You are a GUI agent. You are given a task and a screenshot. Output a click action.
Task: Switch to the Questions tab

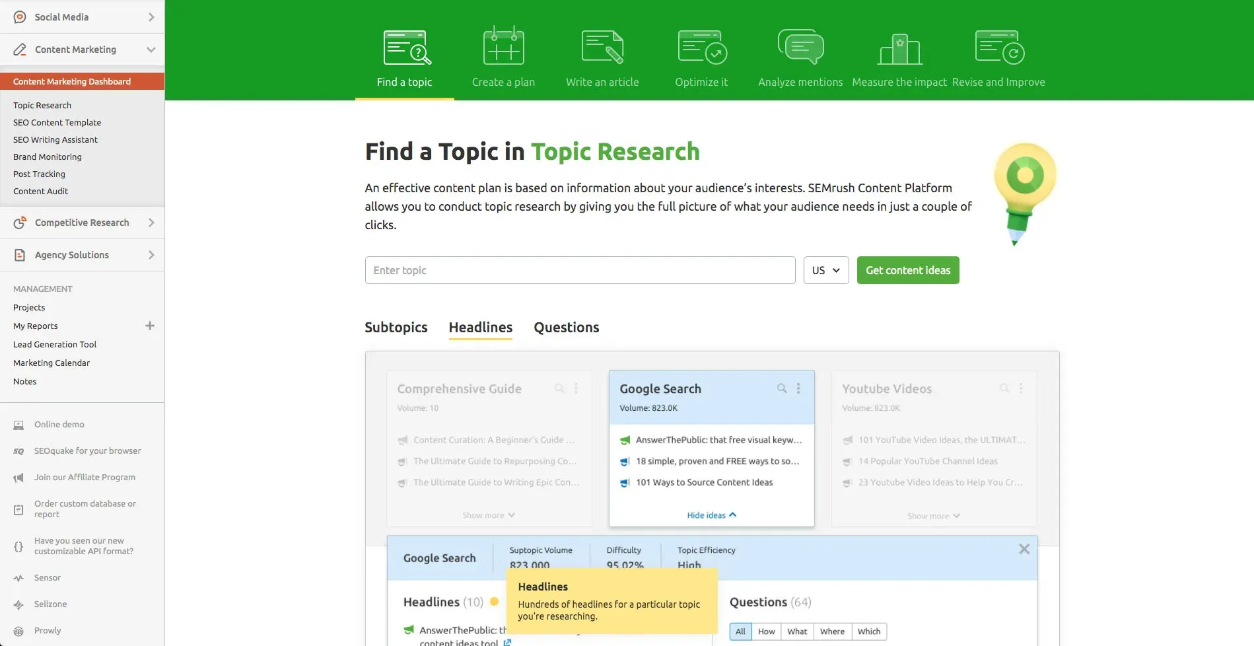(567, 328)
